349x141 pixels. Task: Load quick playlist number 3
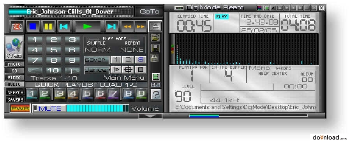click(59, 94)
